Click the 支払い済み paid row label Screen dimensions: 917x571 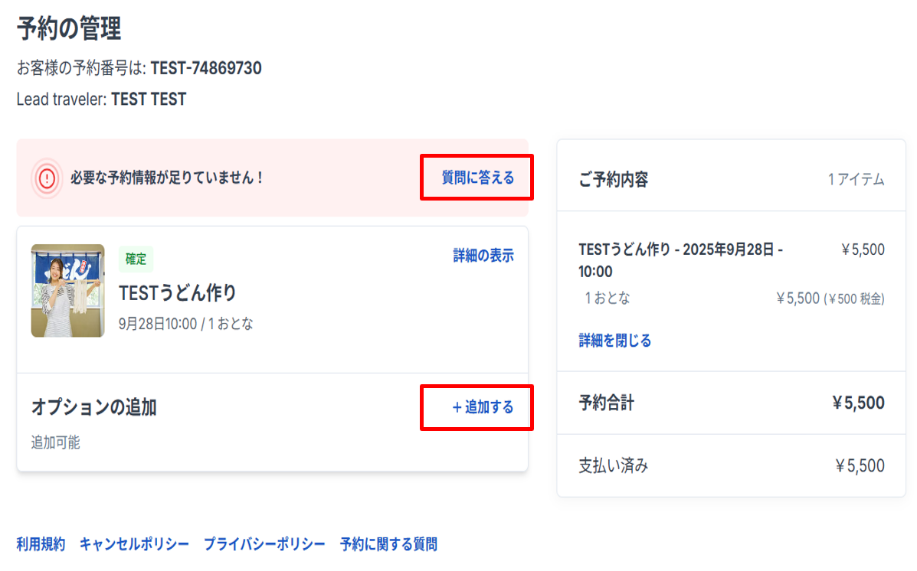613,465
